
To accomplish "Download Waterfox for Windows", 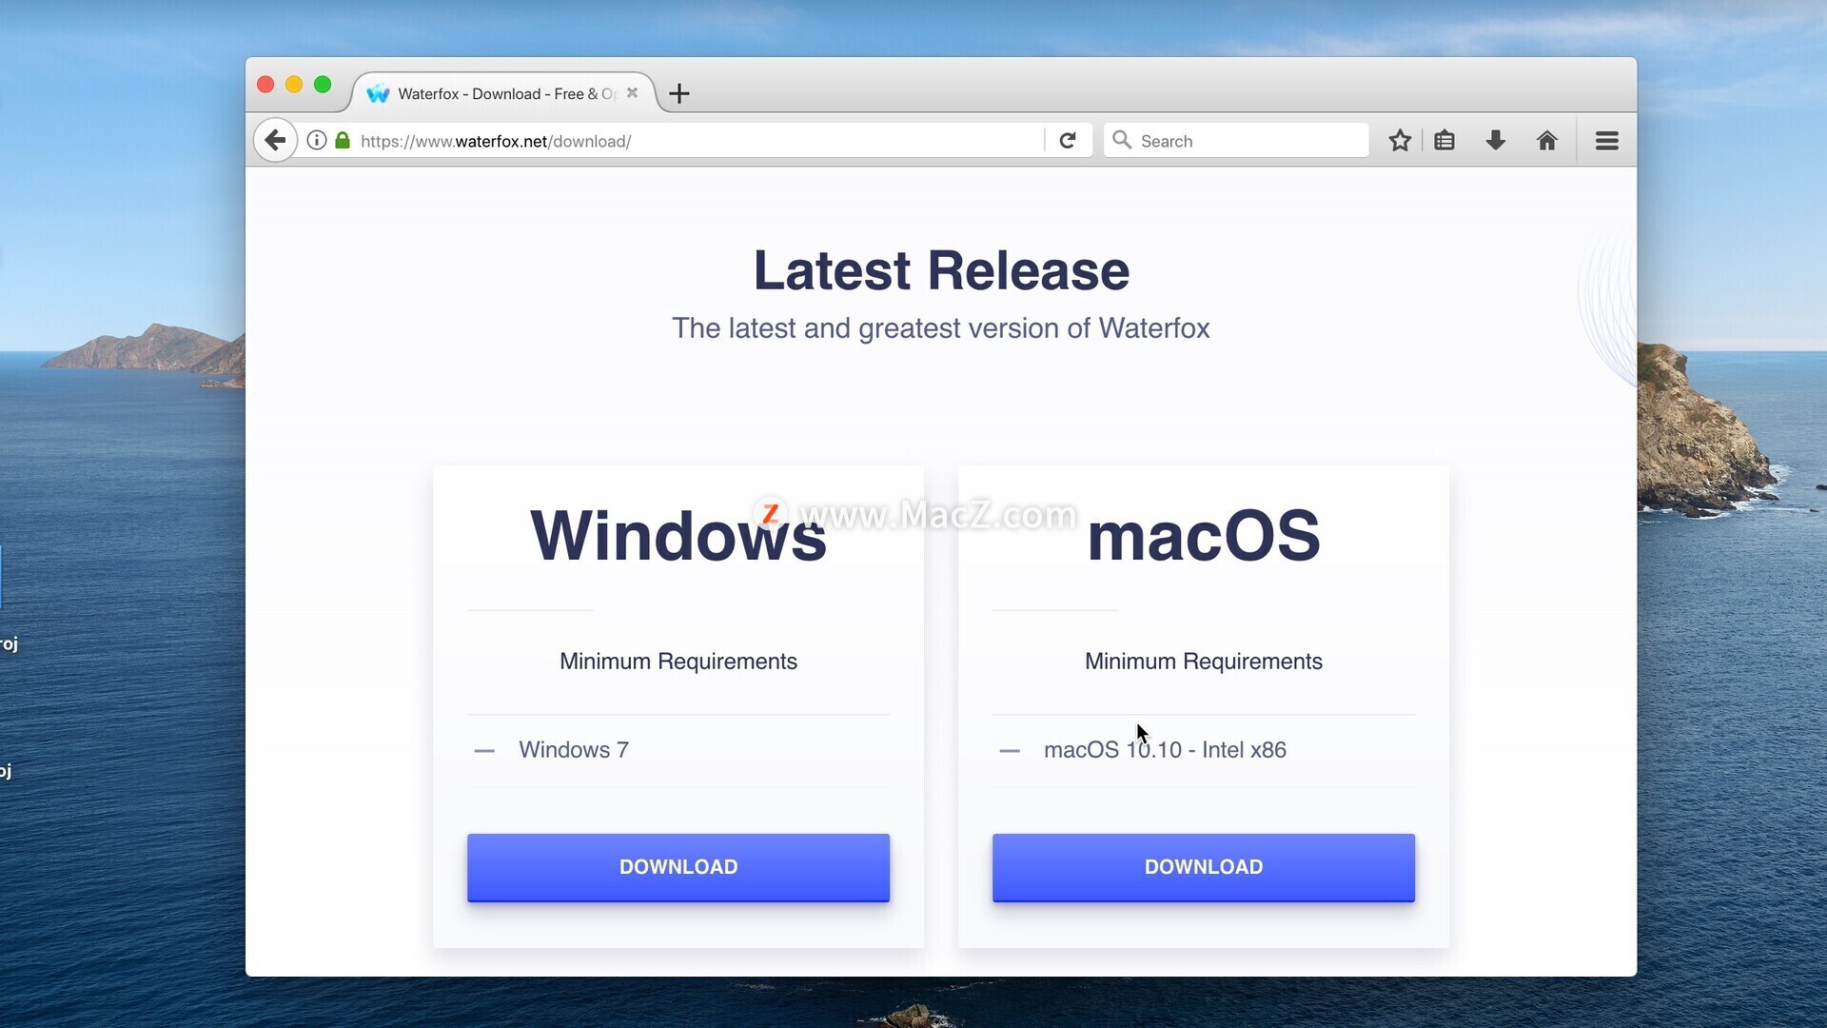I will [x=678, y=867].
